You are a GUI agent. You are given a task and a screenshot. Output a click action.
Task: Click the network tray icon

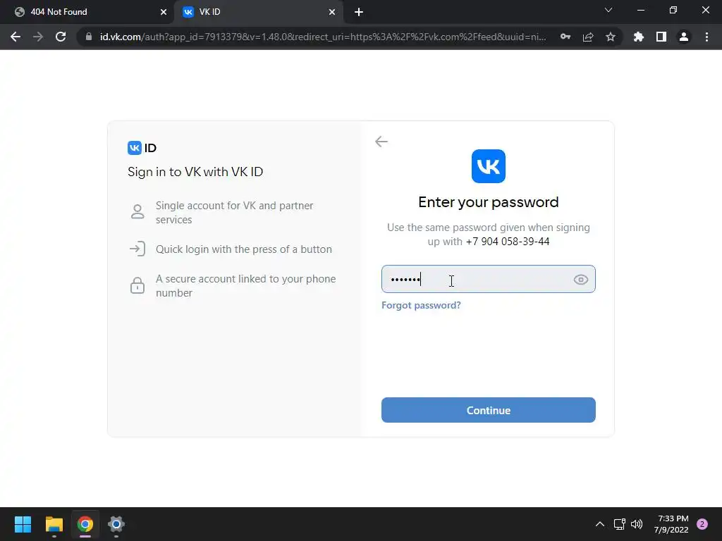[x=619, y=524]
